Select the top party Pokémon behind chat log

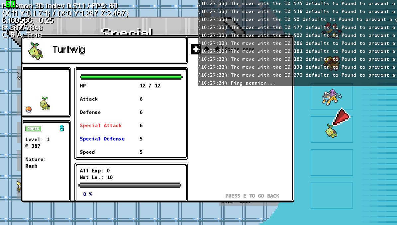[332, 30]
